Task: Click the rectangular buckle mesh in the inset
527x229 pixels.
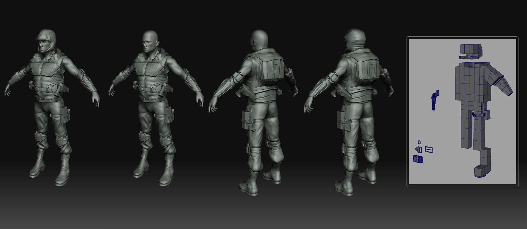Action: click(x=429, y=150)
